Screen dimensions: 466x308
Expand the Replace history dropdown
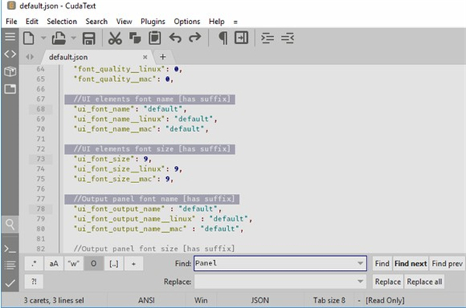[x=360, y=282]
